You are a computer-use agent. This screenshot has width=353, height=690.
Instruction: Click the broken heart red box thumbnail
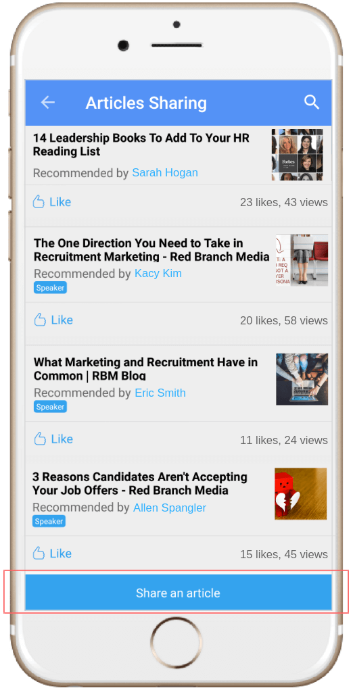click(301, 493)
